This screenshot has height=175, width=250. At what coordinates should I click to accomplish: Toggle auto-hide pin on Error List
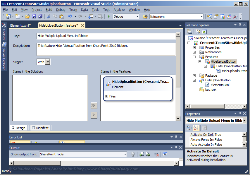176,137
